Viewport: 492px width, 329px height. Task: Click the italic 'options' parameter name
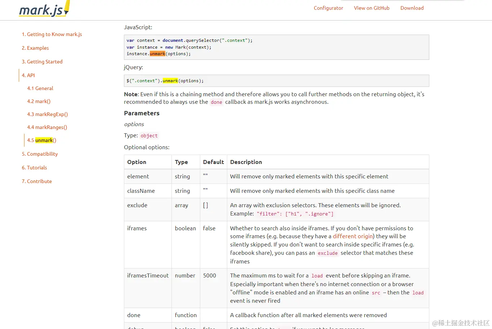pos(134,124)
